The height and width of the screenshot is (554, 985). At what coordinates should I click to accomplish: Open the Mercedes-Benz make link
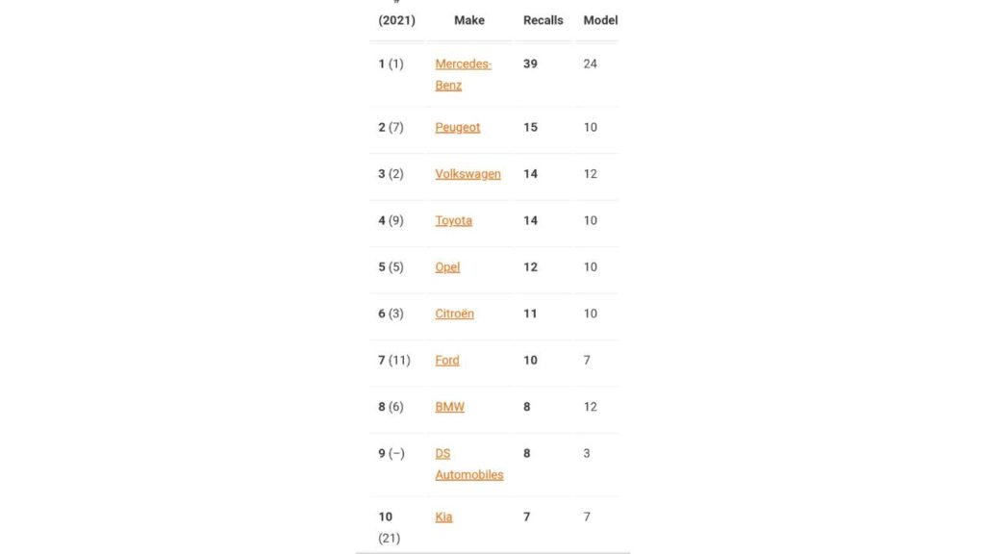pos(463,74)
